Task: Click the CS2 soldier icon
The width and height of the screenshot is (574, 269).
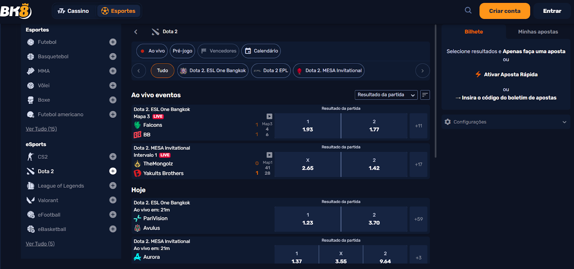Action: (x=30, y=157)
